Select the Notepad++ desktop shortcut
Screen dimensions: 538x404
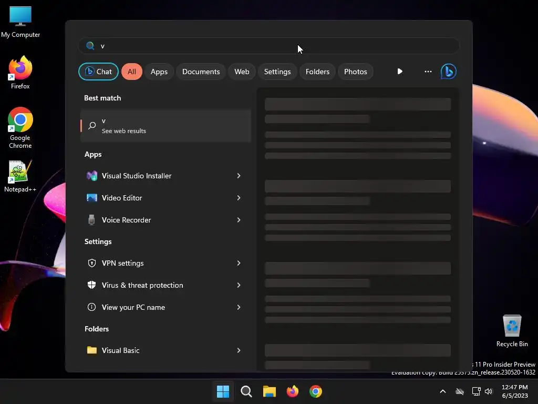pyautogui.click(x=20, y=176)
